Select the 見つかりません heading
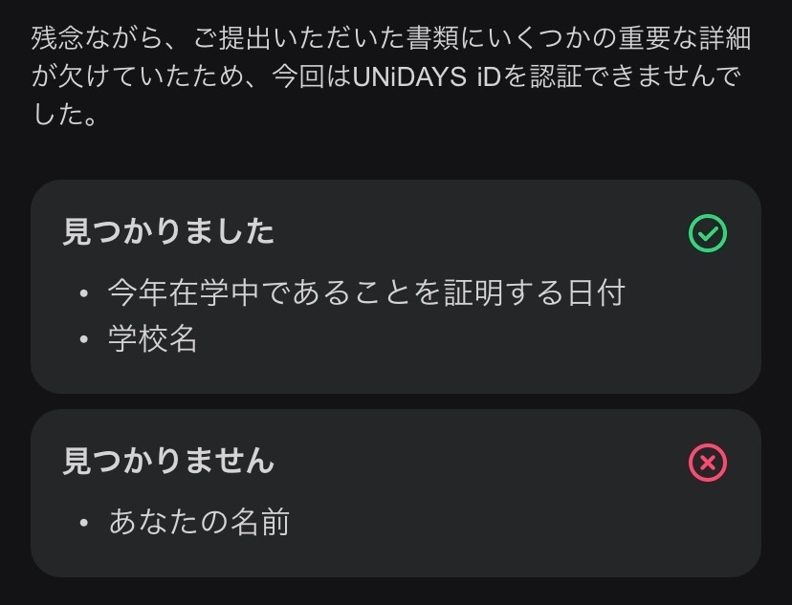 168,461
